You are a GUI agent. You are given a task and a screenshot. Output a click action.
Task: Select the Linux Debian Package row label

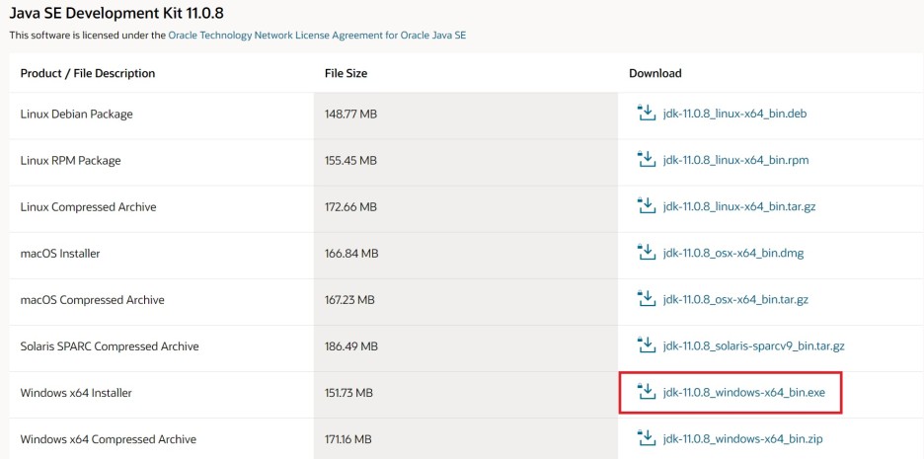tap(77, 115)
